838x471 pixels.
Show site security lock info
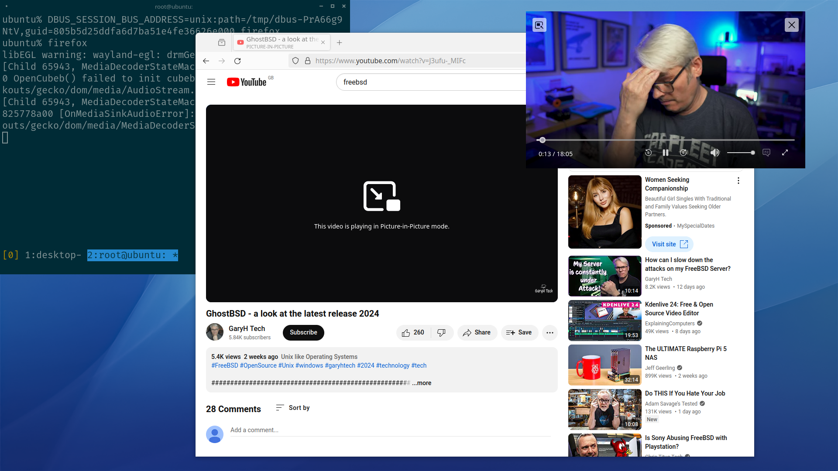click(x=308, y=61)
